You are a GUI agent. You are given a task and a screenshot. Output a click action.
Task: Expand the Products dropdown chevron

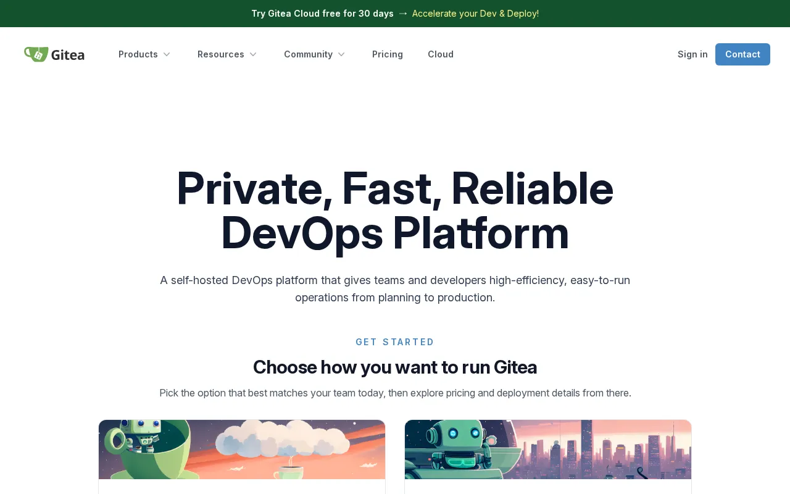pyautogui.click(x=167, y=54)
